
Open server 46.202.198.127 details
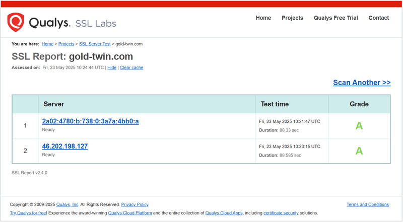[65, 146]
